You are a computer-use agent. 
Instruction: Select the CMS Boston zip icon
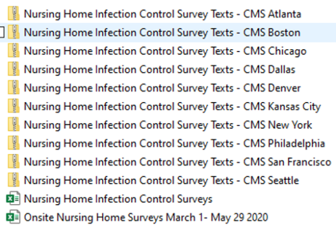(13, 32)
